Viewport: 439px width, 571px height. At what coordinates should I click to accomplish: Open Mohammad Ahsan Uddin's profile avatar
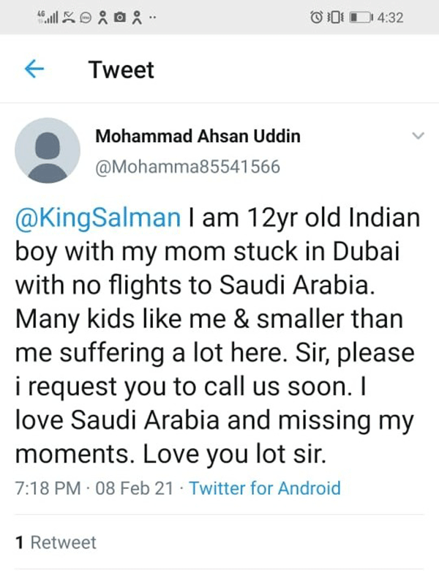click(48, 150)
